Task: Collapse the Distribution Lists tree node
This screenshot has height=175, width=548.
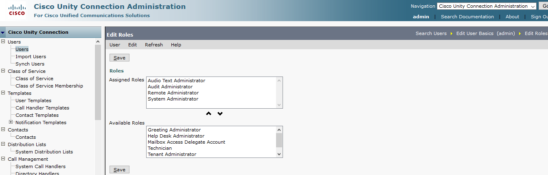Action: [x=3, y=144]
